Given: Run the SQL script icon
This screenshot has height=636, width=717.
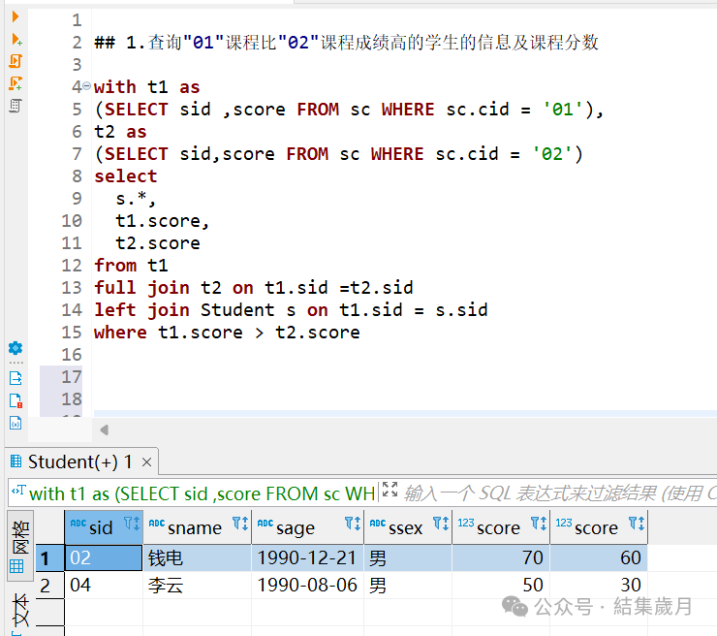Looking at the screenshot, I should click(x=16, y=61).
